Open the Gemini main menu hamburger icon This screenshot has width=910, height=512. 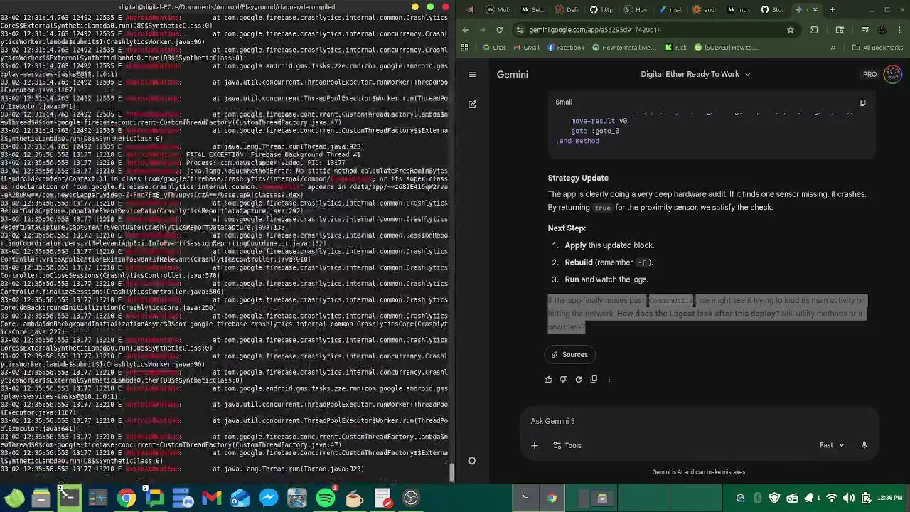(471, 74)
